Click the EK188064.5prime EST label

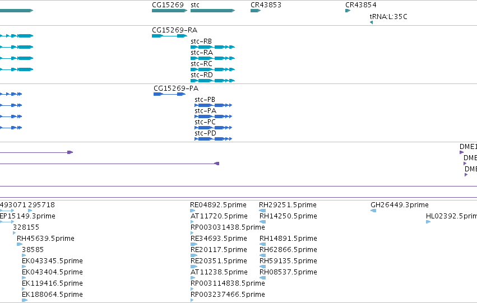pyautogui.click(x=52, y=295)
